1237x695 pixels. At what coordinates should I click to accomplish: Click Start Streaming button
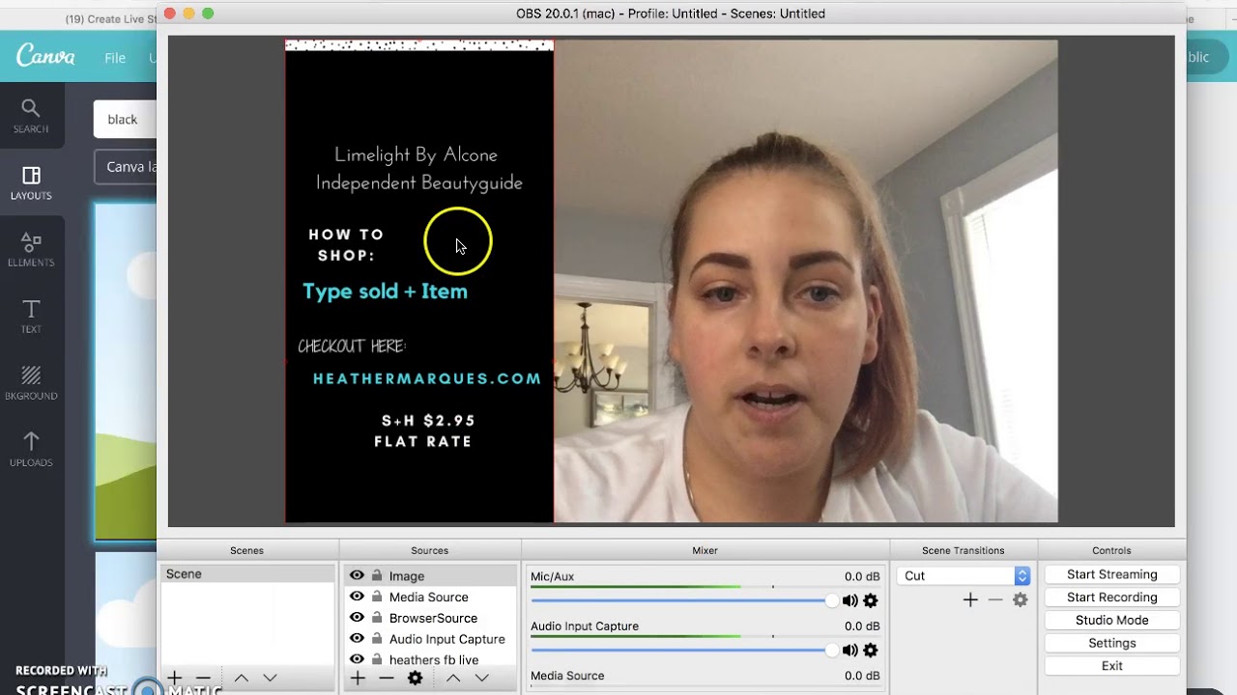pyautogui.click(x=1111, y=574)
